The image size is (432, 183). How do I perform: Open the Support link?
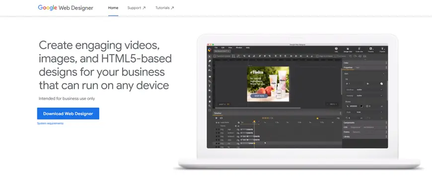click(x=137, y=8)
